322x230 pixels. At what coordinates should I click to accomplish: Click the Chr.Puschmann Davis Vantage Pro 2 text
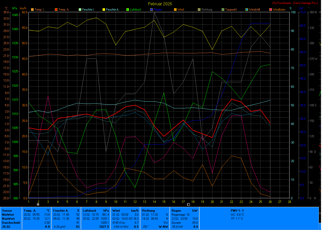(295, 3)
